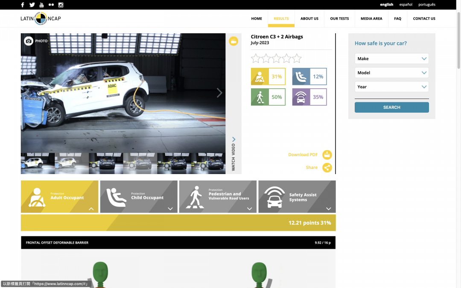The width and height of the screenshot is (461, 288).
Task: Select the fourth crash photo thumbnail
Action: [x=140, y=163]
